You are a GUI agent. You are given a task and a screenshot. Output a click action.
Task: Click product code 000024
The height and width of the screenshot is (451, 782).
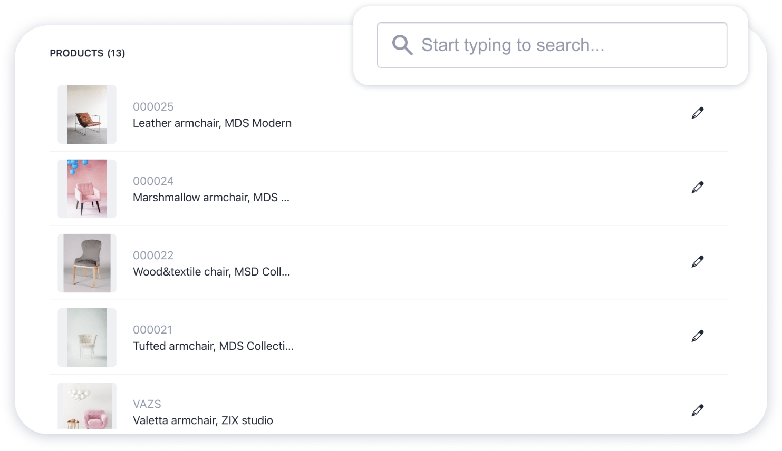coord(153,181)
